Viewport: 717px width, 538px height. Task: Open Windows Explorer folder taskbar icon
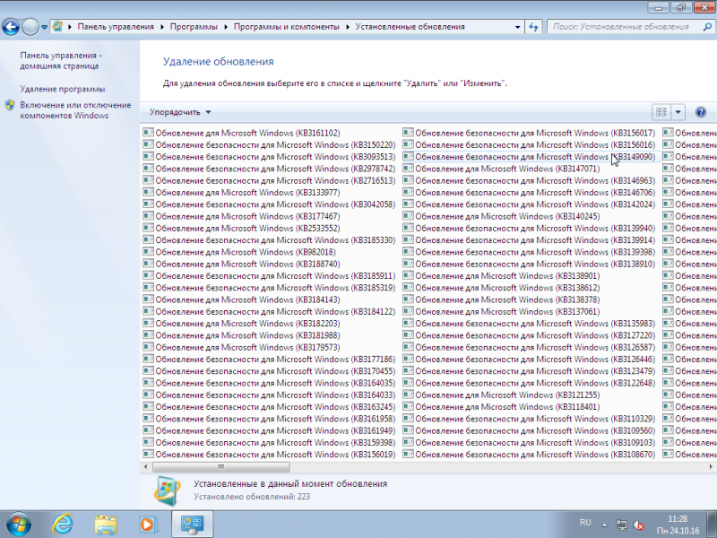coord(106,525)
